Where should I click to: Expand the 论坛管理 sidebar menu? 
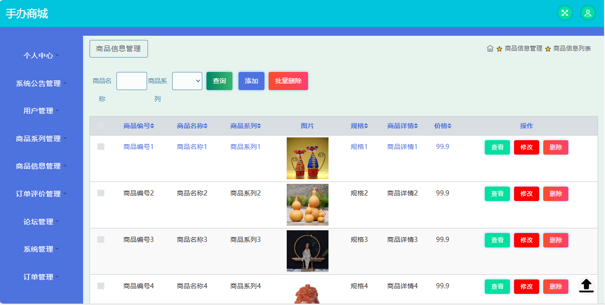point(41,222)
